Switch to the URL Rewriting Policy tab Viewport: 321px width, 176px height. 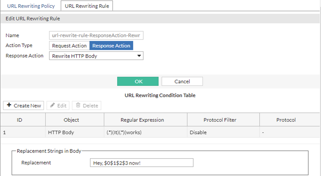click(x=31, y=6)
